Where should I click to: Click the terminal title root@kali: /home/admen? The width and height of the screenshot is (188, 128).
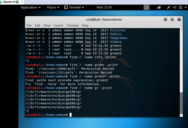104,20
